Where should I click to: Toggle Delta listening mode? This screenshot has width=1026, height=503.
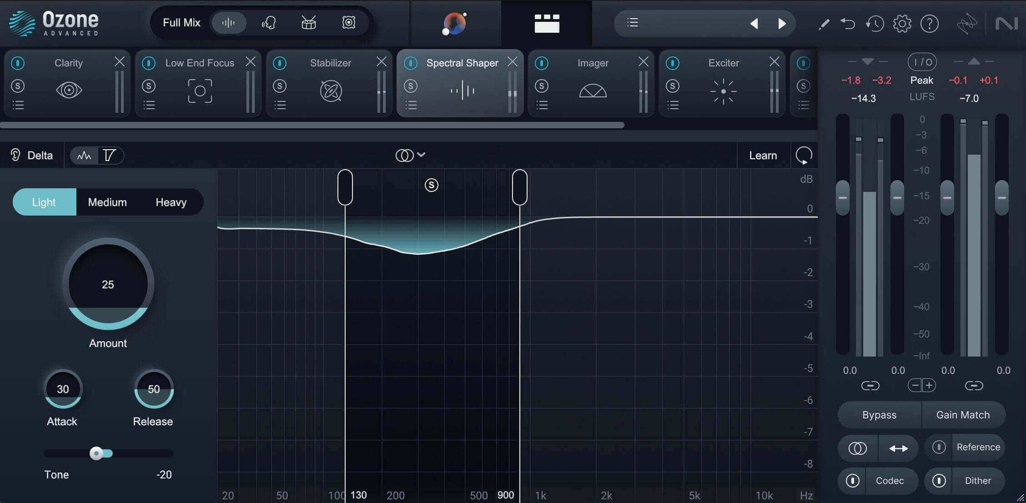(31, 156)
